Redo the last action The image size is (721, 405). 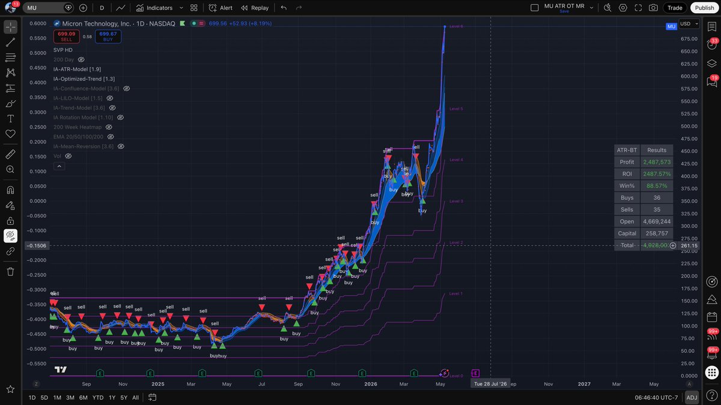(299, 8)
